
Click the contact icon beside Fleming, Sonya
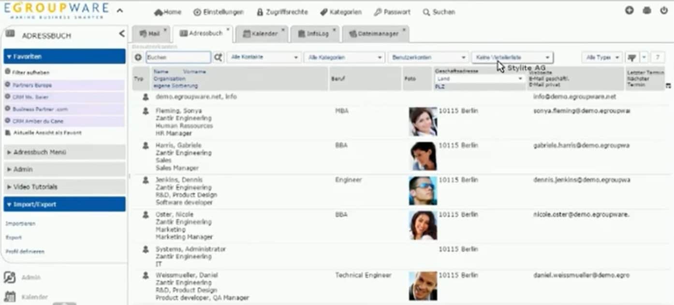click(145, 110)
